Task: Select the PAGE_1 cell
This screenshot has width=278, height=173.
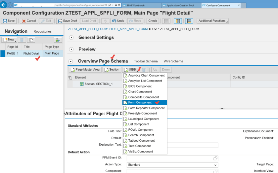Action: click(x=13, y=53)
